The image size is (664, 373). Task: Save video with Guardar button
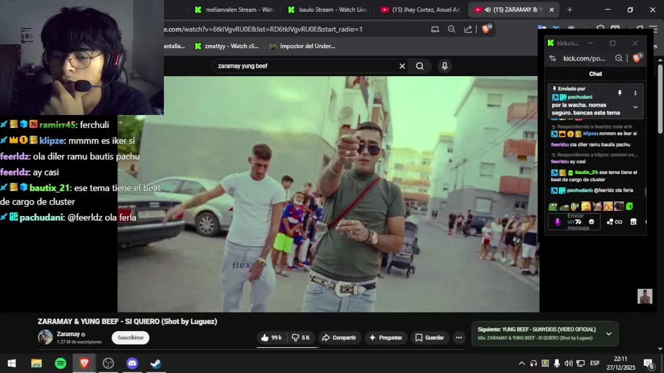click(x=430, y=338)
